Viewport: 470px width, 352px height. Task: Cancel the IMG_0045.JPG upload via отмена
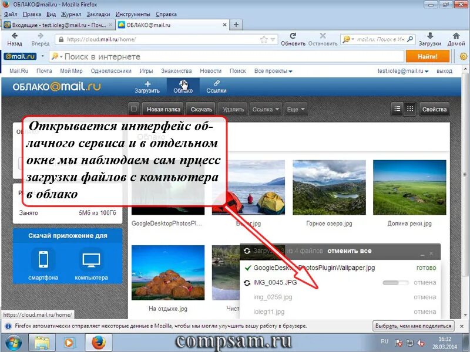[425, 282]
